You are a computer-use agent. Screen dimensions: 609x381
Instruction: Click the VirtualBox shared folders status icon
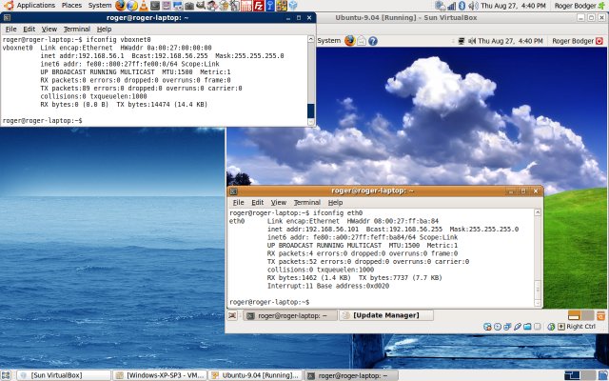coord(527,326)
